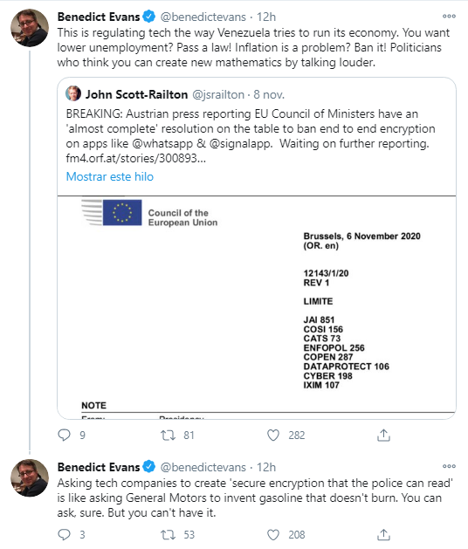This screenshot has height=549, width=468.
Task: Like the first tweet with 282 likes
Action: 273,436
